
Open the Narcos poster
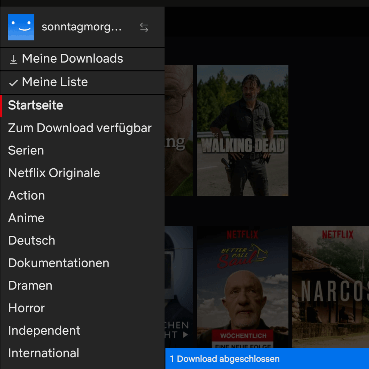point(331,287)
